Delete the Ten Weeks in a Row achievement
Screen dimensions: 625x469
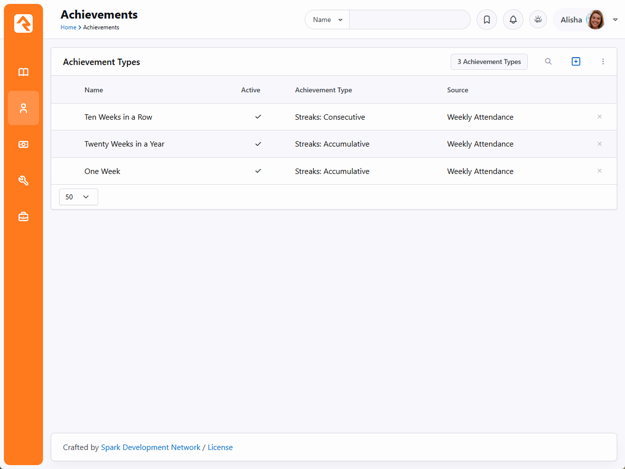pos(599,117)
